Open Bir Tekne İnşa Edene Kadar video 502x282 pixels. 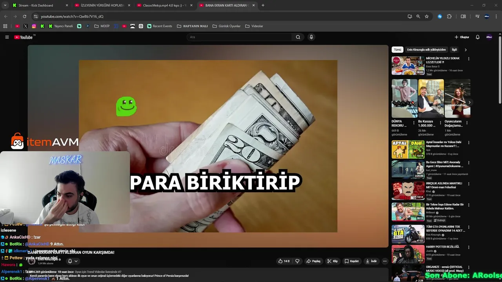(x=408, y=211)
